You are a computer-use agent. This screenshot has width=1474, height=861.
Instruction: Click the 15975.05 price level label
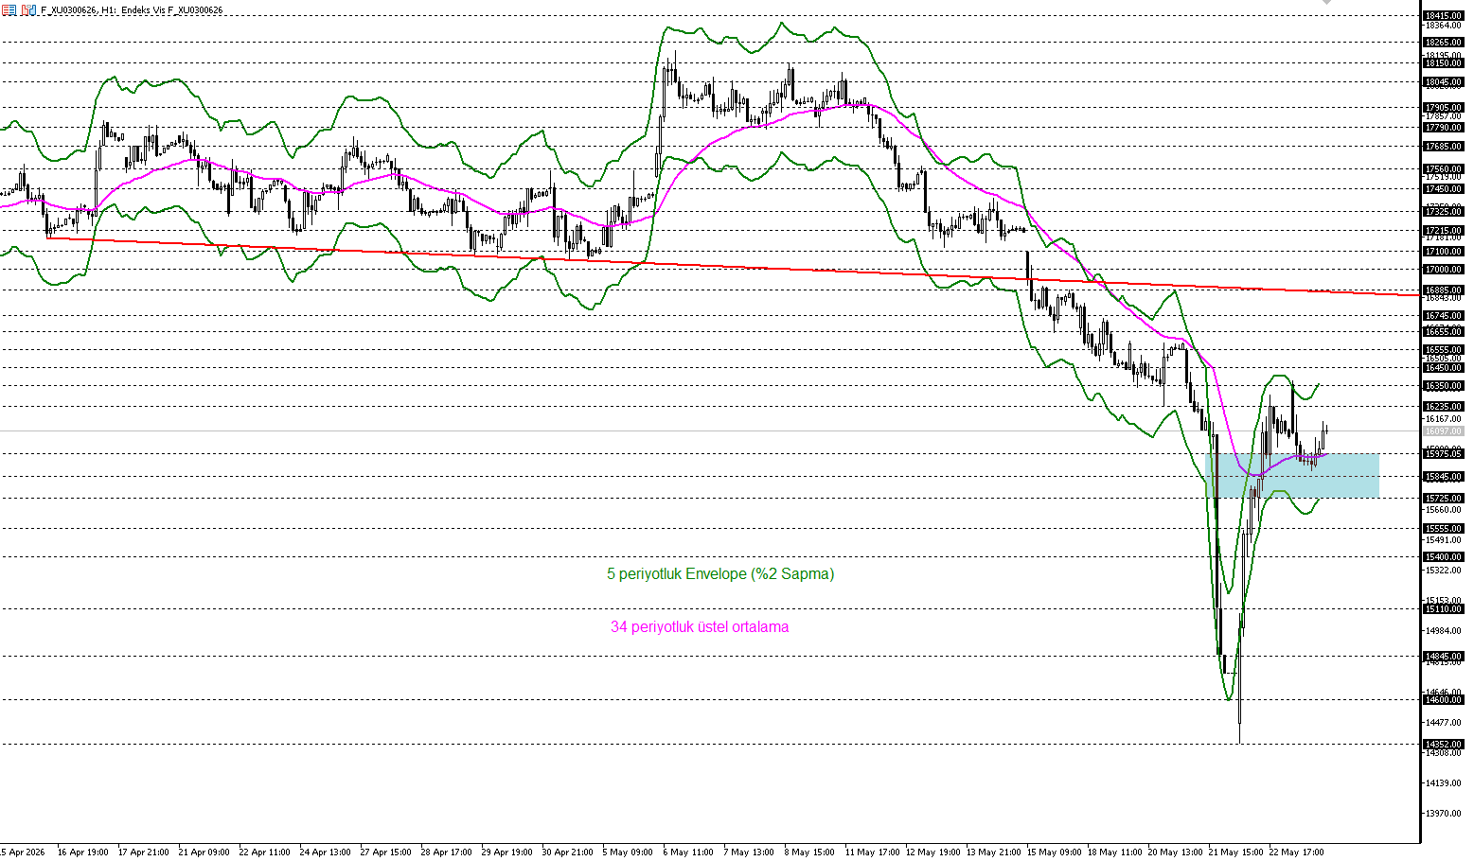pyautogui.click(x=1444, y=454)
